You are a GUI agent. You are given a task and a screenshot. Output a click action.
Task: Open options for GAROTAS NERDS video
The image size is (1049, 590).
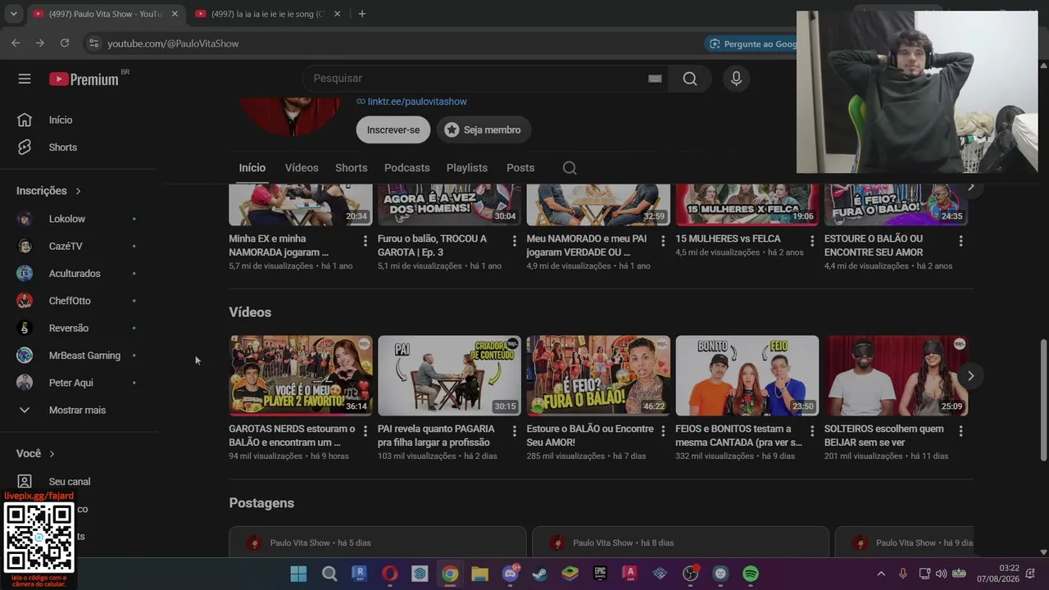(x=366, y=429)
